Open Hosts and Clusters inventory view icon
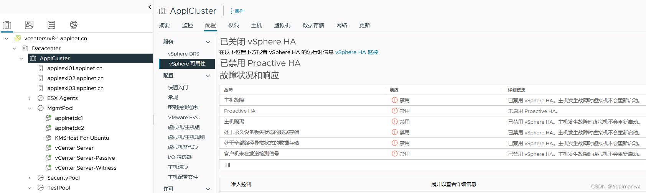 tap(7, 25)
